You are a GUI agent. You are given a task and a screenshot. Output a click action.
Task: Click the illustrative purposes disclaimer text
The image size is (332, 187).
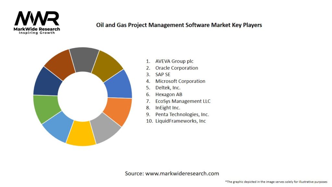pyautogui.click(x=276, y=181)
